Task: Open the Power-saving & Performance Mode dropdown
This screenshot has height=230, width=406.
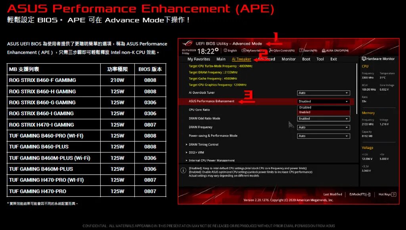Action: coord(324,136)
